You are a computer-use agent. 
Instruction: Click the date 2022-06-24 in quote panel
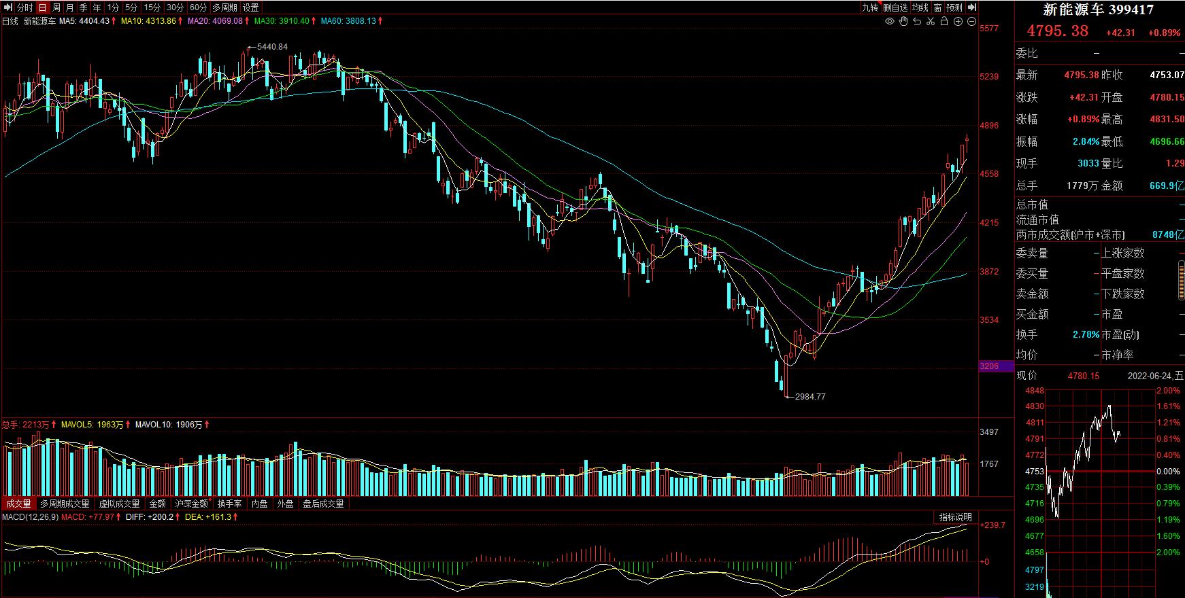1150,376
